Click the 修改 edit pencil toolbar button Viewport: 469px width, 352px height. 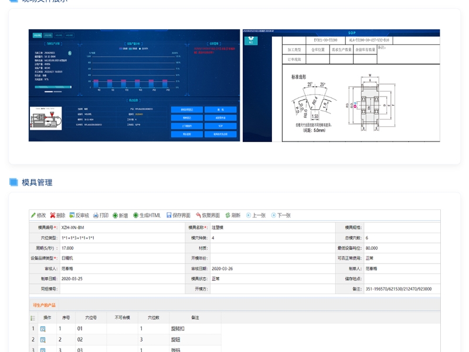pyautogui.click(x=38, y=215)
